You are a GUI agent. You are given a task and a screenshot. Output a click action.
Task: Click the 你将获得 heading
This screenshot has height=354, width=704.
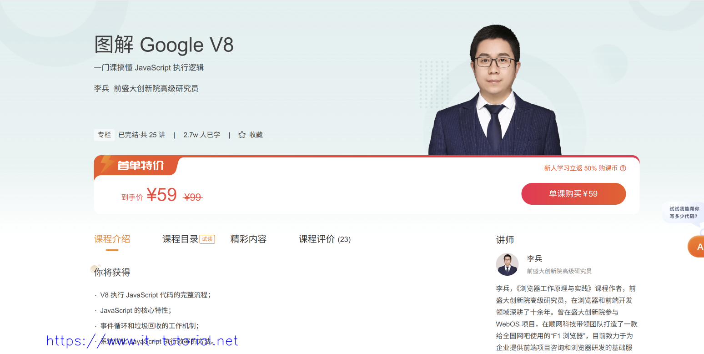point(112,273)
